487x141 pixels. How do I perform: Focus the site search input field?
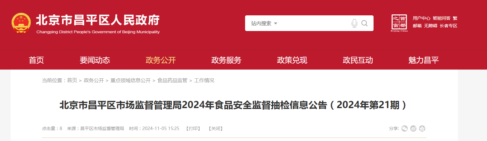[x=313, y=23]
